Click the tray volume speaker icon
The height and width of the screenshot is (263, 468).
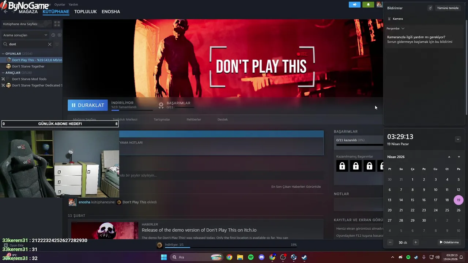438,257
